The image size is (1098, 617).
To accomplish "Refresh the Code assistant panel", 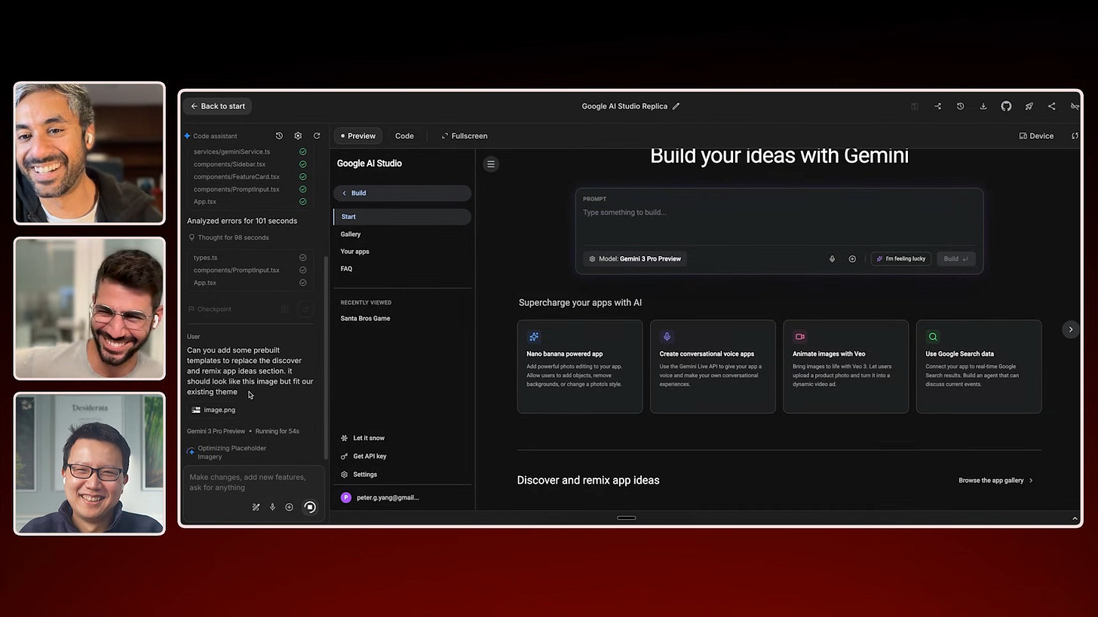I will [317, 136].
